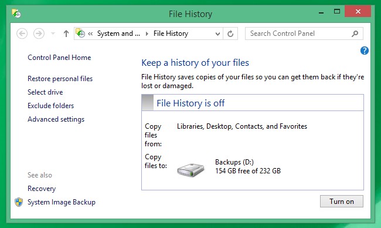This screenshot has height=228, width=381.
Task: Open the Select drive link
Action: (45, 92)
